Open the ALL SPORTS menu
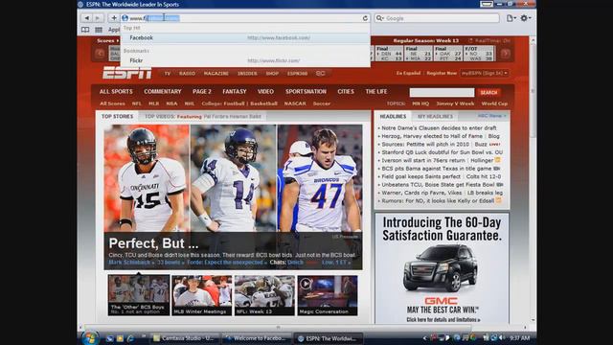 (116, 92)
